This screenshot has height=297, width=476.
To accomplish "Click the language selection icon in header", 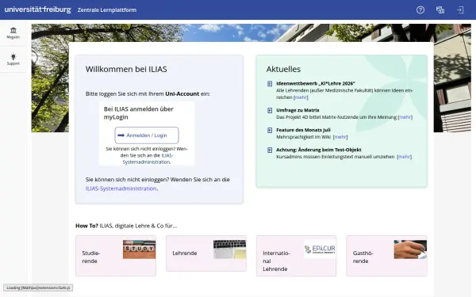I will click(x=440, y=10).
